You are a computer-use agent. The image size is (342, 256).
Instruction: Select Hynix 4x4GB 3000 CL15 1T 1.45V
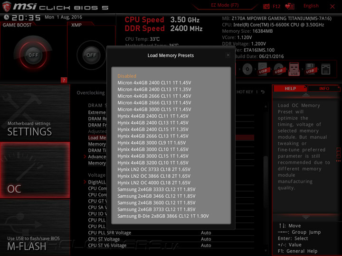(x=153, y=156)
